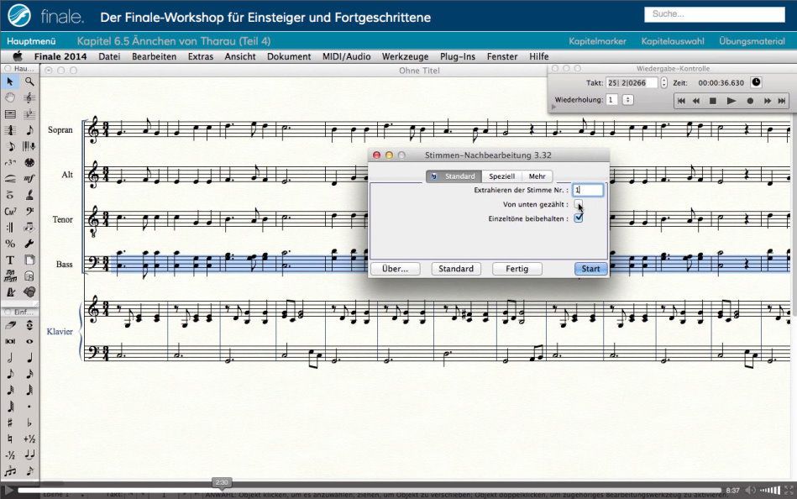Click the Takt stepper arrows

(663, 82)
